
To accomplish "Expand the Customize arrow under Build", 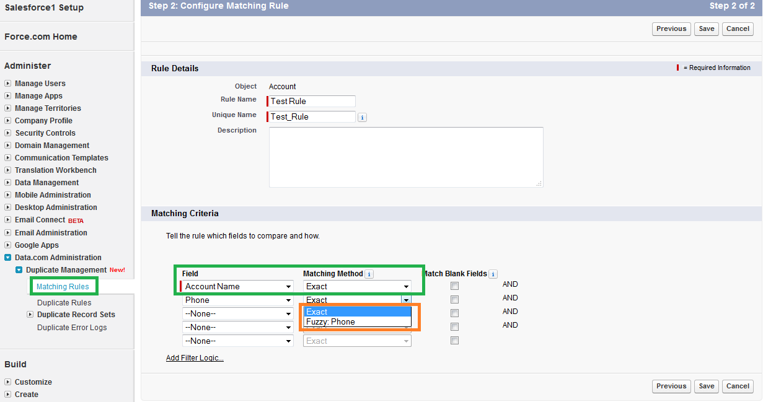I will tap(7, 382).
